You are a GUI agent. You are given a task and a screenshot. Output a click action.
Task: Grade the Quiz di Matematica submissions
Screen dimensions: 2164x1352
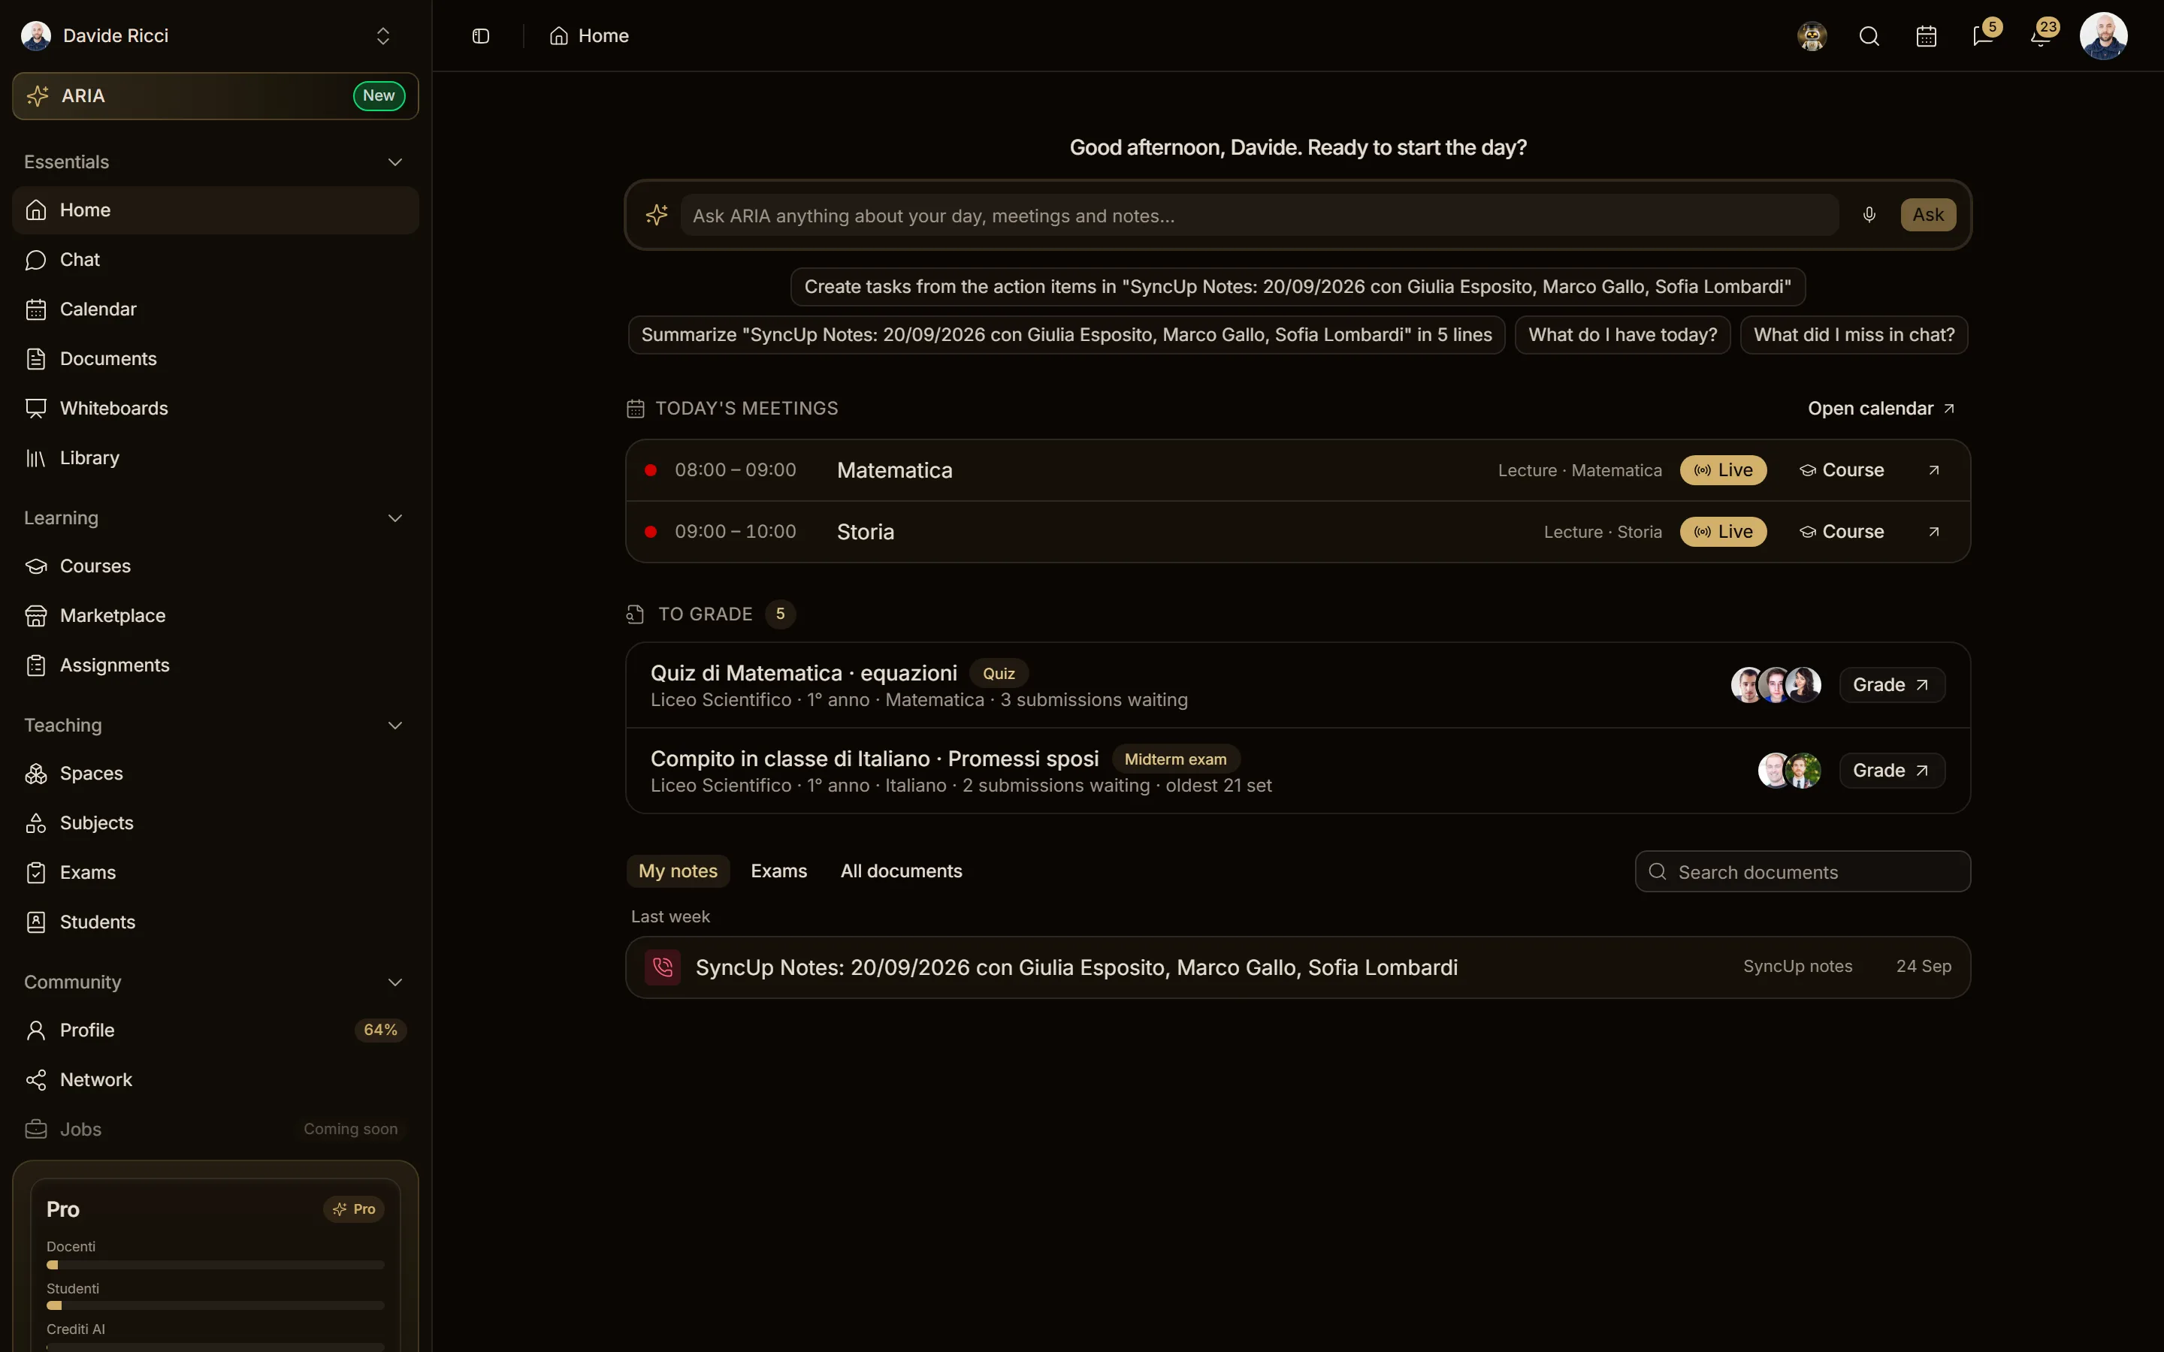[1891, 685]
